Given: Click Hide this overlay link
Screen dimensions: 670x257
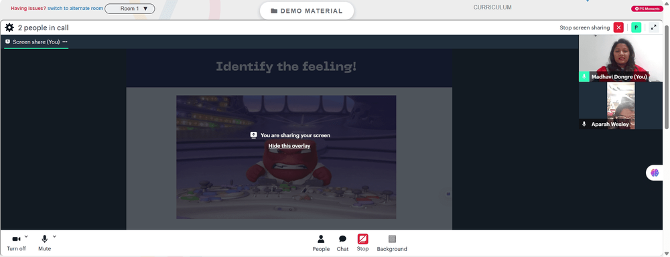Looking at the screenshot, I should 289,146.
